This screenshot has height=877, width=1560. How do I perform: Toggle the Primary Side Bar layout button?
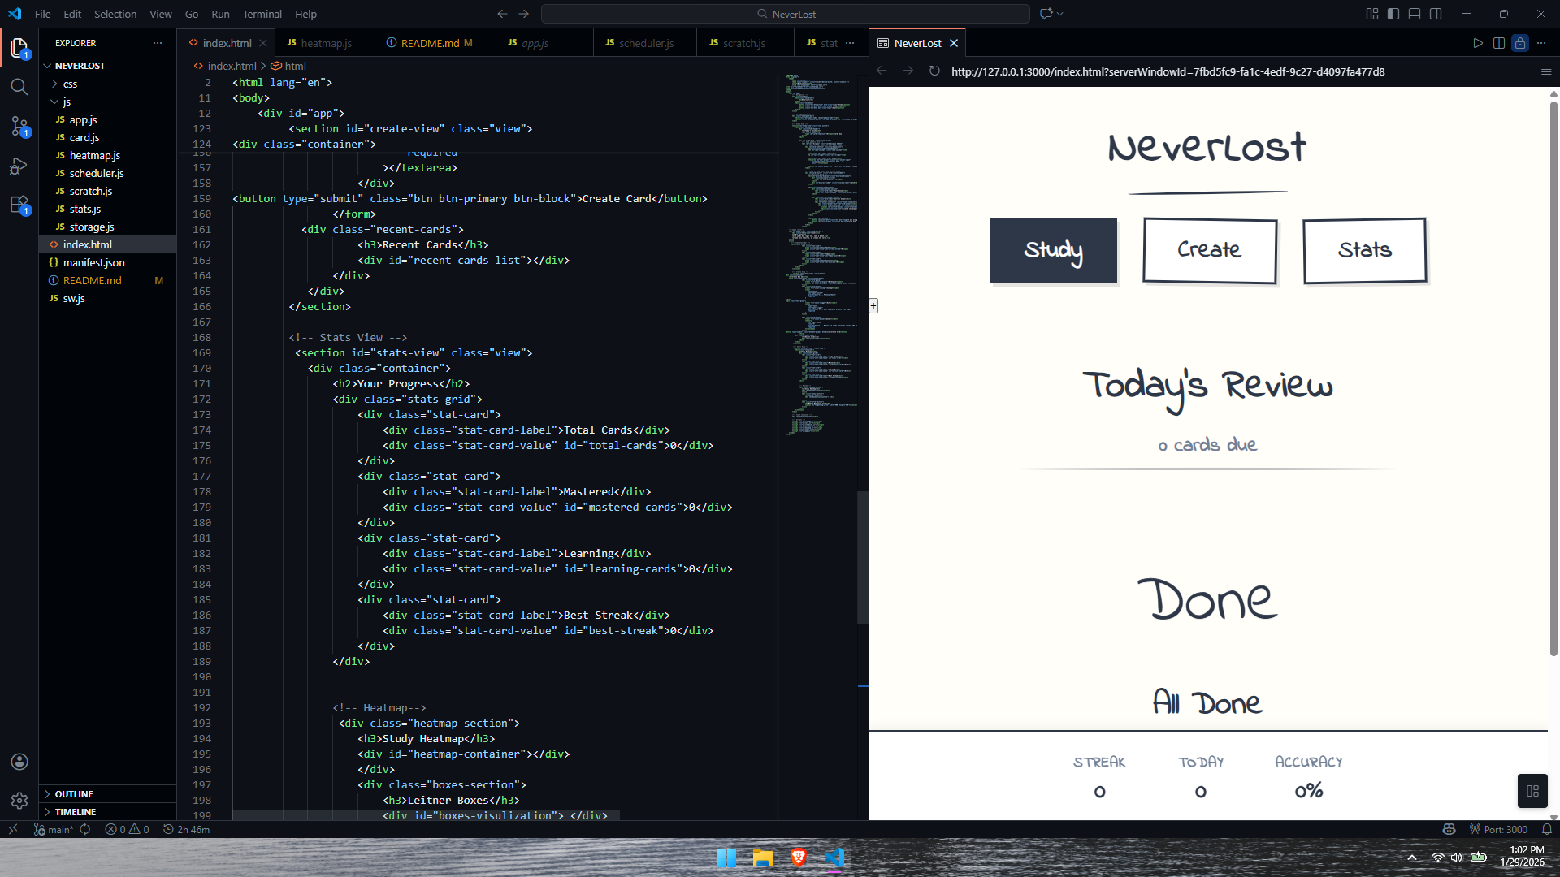click(1393, 14)
